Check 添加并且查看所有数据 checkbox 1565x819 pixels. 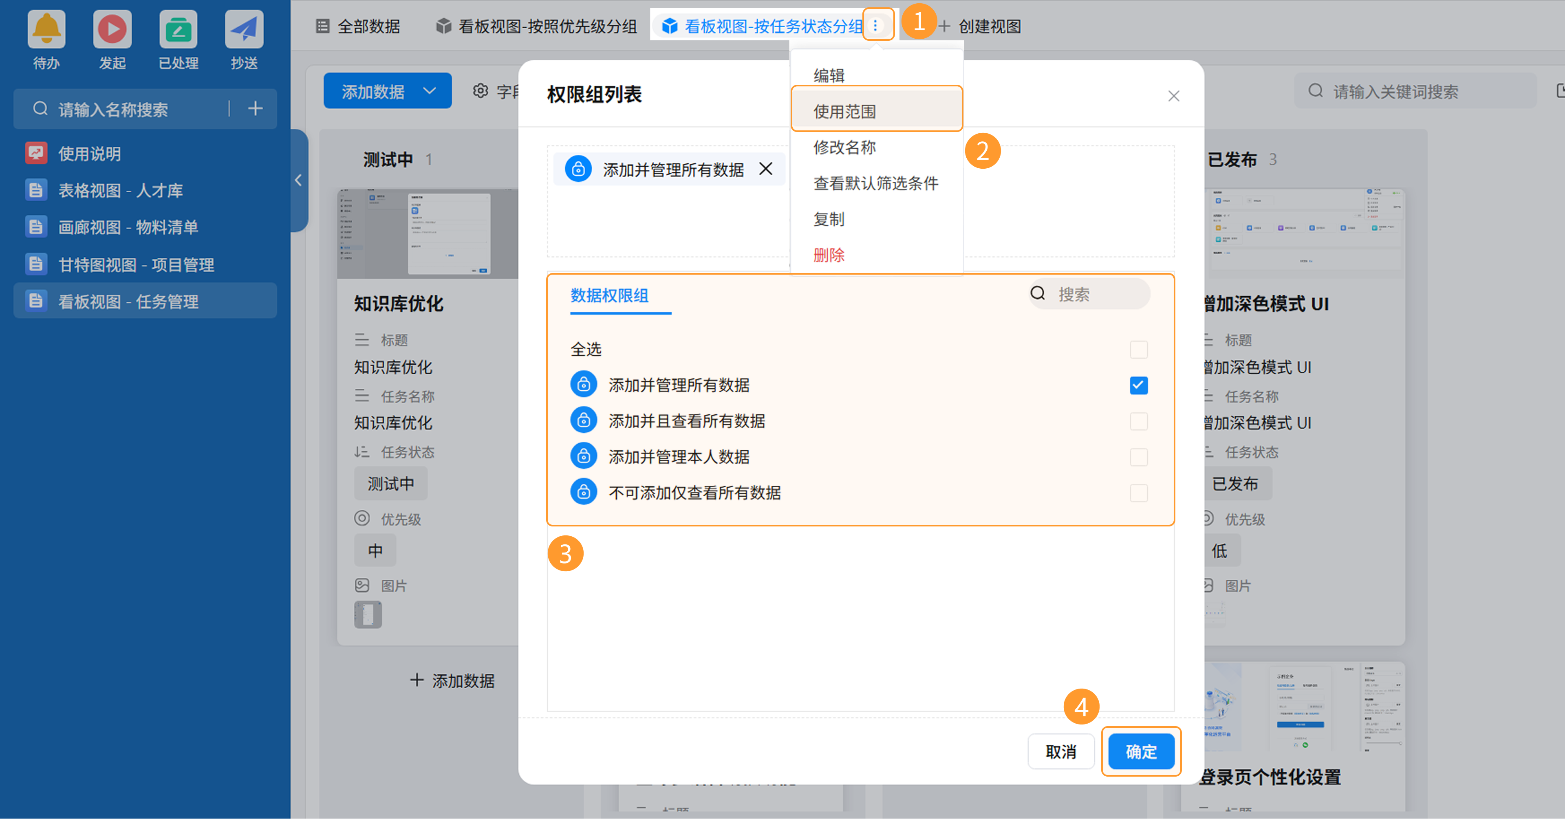pyautogui.click(x=1138, y=421)
